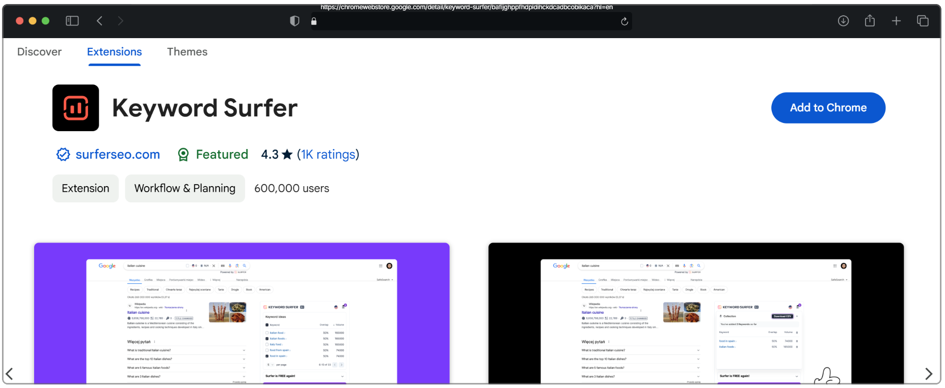Click the Keyword Surfer title text
This screenshot has height=388, width=945.
[205, 108]
